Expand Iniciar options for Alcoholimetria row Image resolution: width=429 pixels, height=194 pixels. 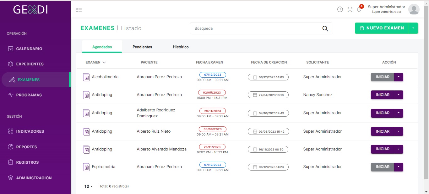tap(399, 77)
